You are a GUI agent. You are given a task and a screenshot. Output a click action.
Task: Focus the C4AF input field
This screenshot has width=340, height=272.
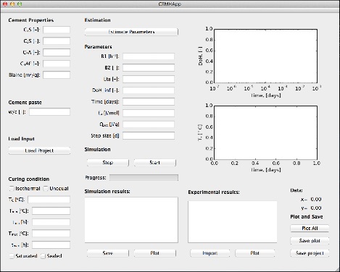click(57, 64)
